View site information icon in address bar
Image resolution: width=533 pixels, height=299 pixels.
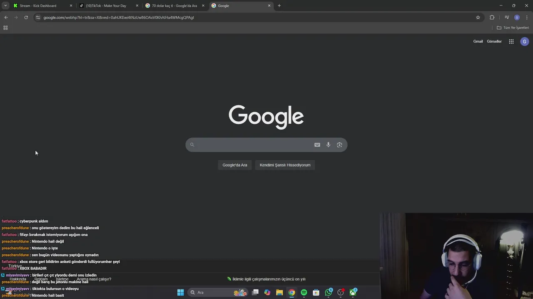click(38, 17)
